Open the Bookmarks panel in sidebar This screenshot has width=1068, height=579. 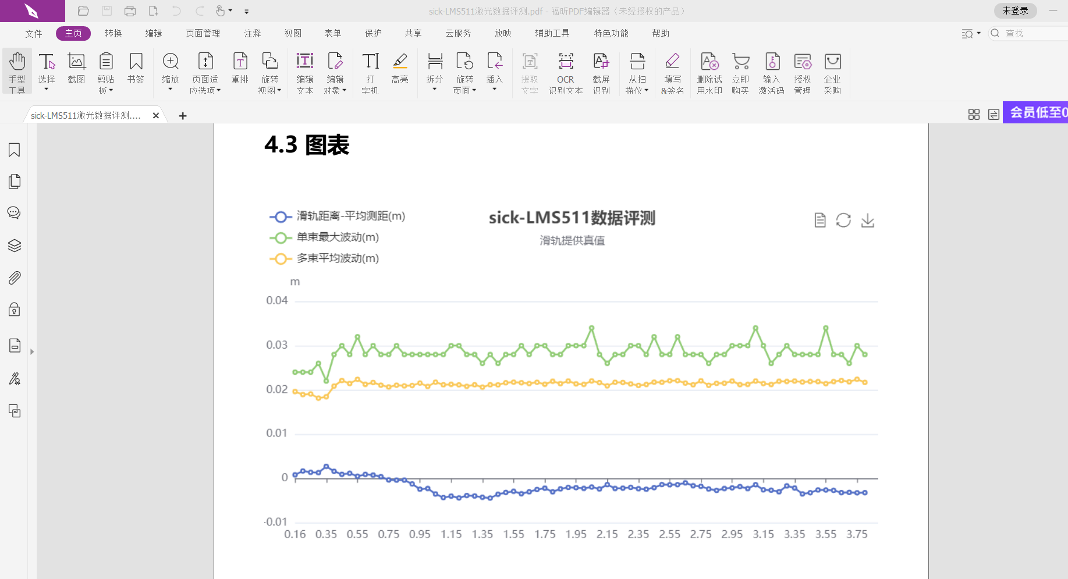15,150
